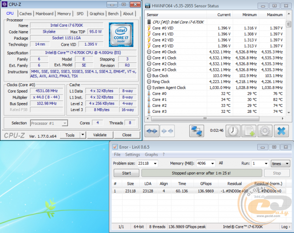Open LinX Problem size dropdown
The width and height of the screenshot is (294, 233).
[155, 163]
